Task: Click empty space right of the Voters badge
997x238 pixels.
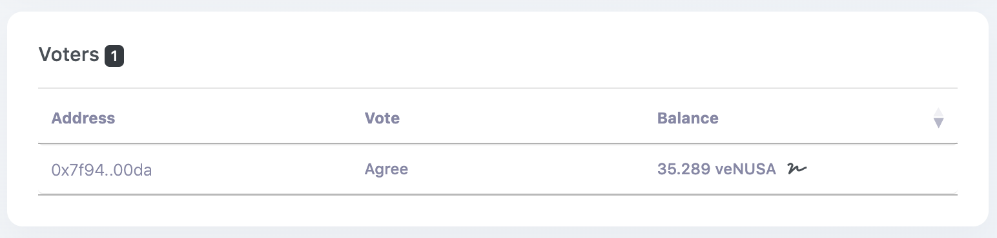Action: [452, 57]
